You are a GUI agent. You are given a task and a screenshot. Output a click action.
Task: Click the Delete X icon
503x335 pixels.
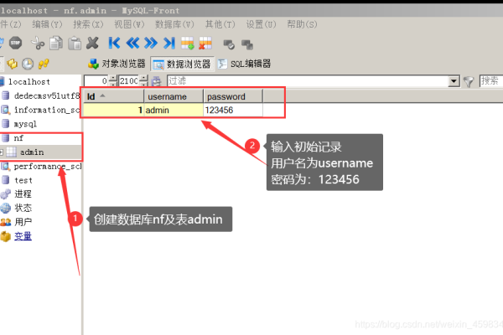click(x=91, y=43)
